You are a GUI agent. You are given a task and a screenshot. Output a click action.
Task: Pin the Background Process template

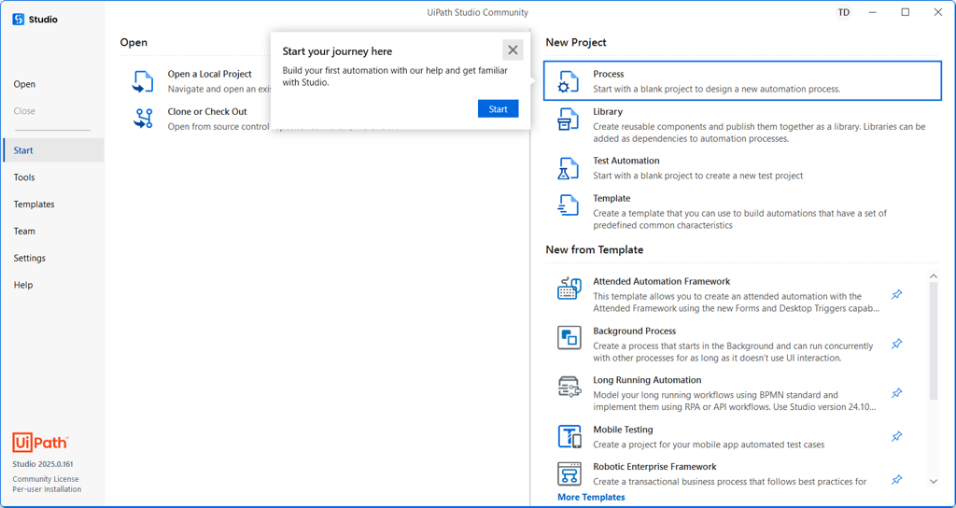(x=896, y=345)
